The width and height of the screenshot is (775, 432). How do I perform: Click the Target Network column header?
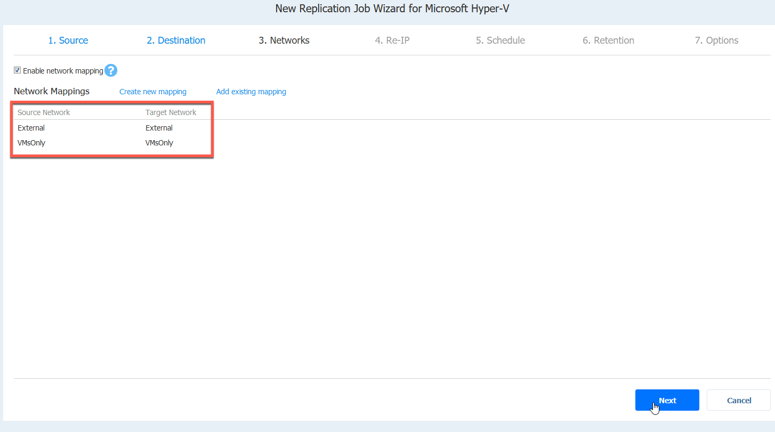(171, 112)
